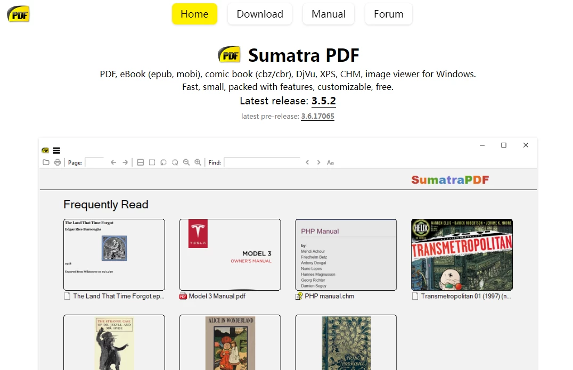The height and width of the screenshot is (370, 573).
Task: Click 'Transmetropolitan 01 (1997)' file name
Action: [466, 296]
